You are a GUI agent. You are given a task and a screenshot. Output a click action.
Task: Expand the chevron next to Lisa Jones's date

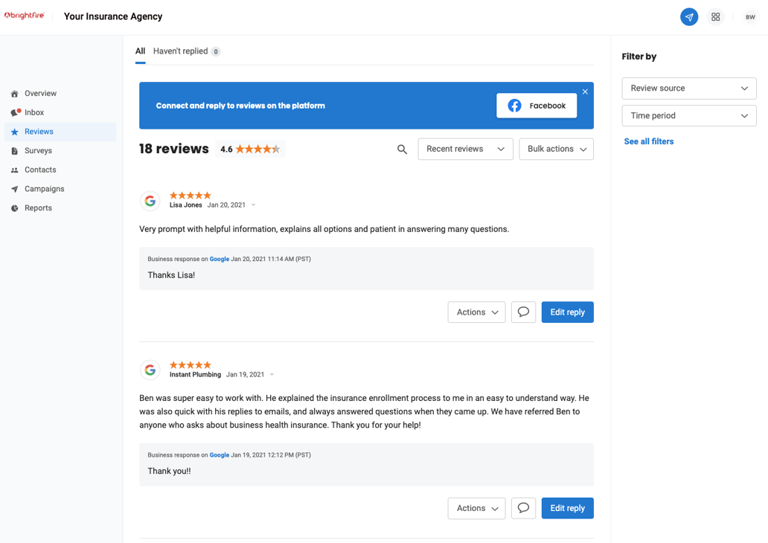(252, 205)
